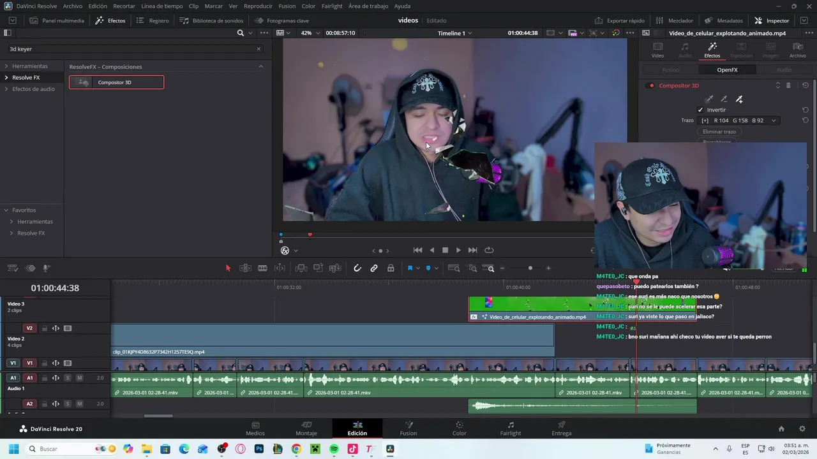Switch to the OpenFX sub-tab
This screenshot has width=817, height=459.
point(727,70)
